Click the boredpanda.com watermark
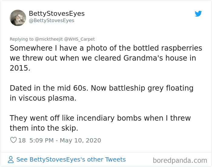212x167 pixels. (x=180, y=160)
